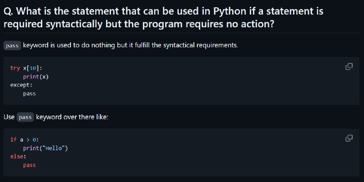The width and height of the screenshot is (364, 182).
Task: Click the red 'pass' below else
Action: pos(30,165)
